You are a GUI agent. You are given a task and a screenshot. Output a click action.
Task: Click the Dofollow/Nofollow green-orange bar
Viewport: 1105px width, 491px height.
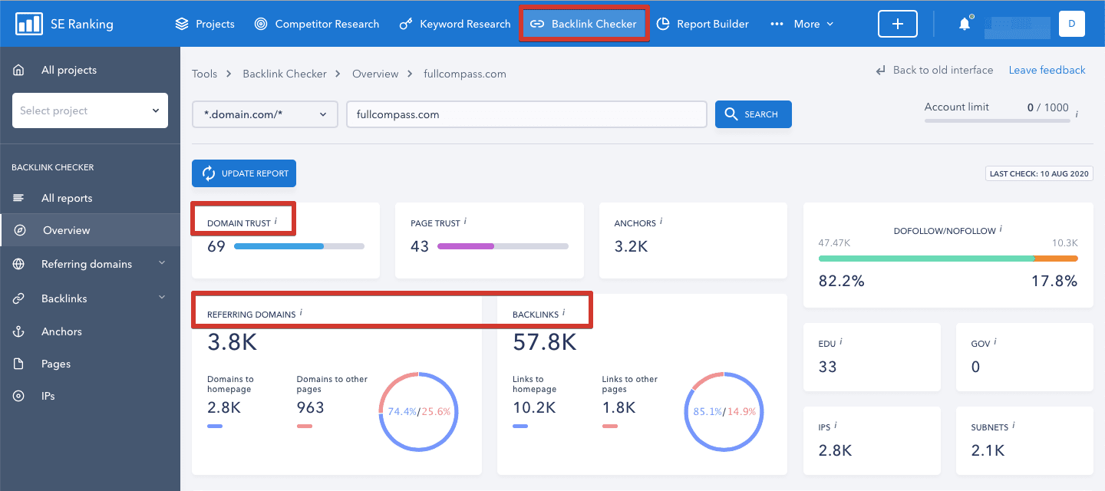[948, 259]
